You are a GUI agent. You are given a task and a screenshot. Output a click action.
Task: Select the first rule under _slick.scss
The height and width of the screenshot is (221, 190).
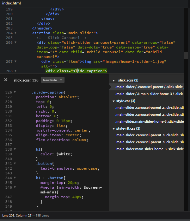(x=149, y=87)
